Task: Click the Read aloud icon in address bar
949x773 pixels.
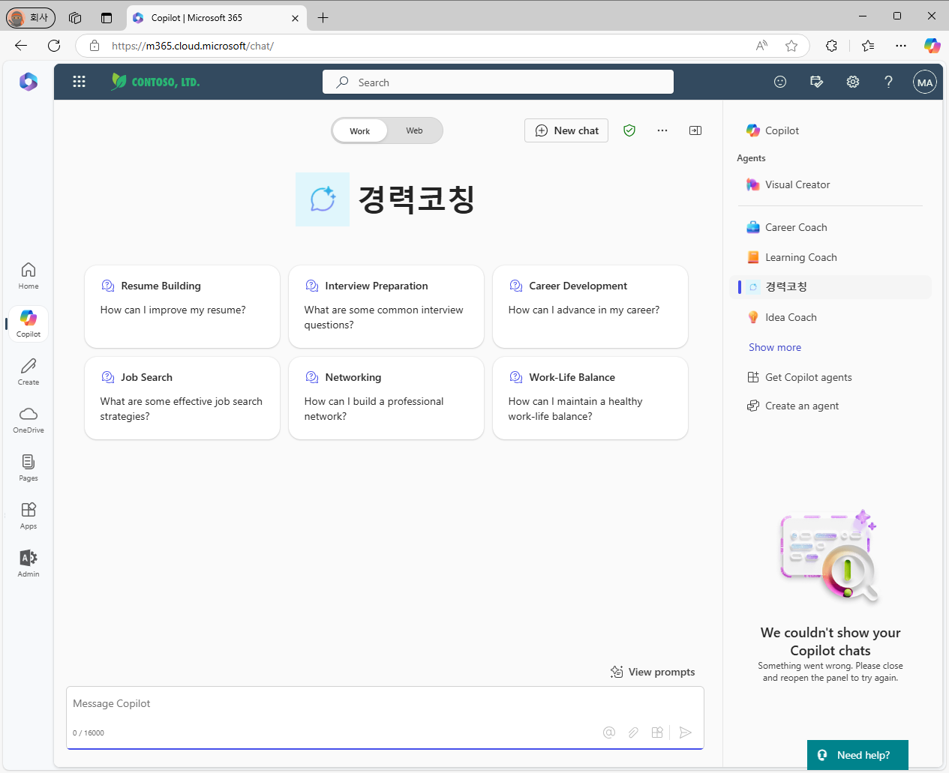Action: pos(761,46)
